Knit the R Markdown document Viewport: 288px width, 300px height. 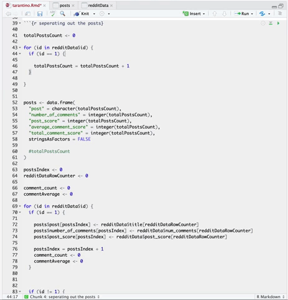pyautogui.click(x=82, y=14)
